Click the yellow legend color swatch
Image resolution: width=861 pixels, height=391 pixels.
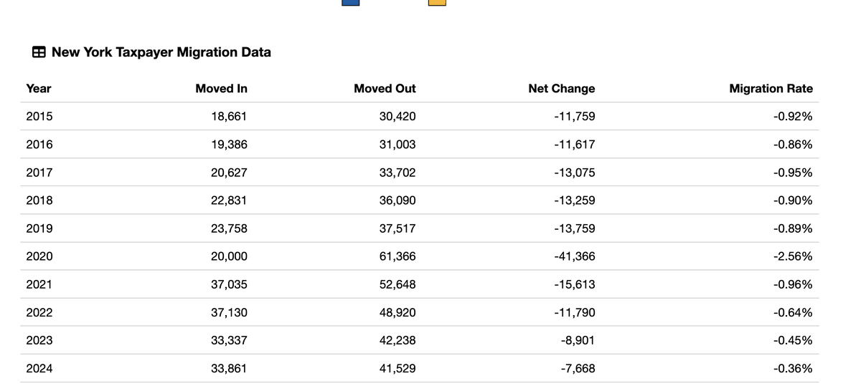click(437, 3)
